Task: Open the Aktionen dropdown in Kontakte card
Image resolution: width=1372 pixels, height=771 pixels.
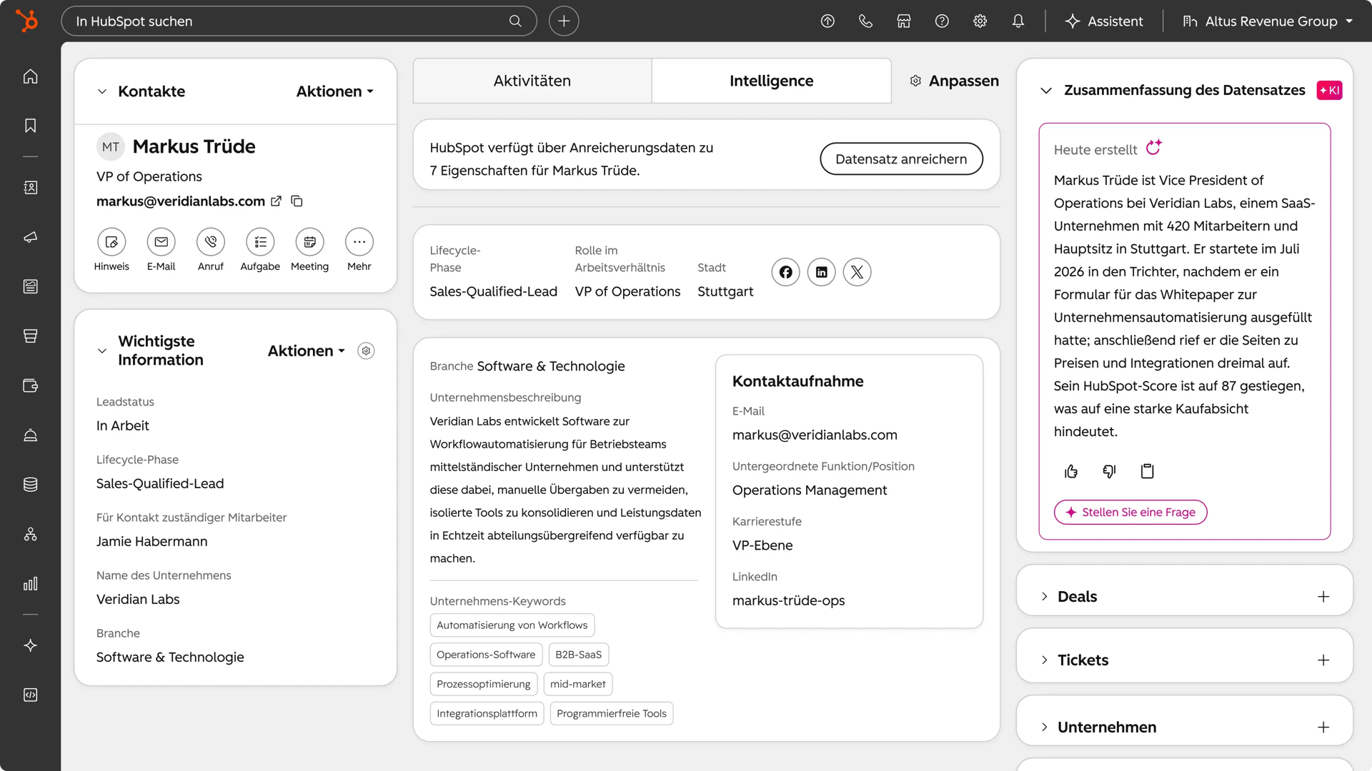Action: 334,91
